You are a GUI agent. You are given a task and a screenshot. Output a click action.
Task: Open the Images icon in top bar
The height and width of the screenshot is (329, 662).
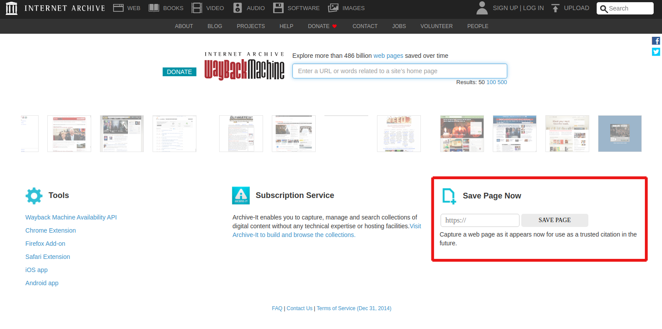333,8
